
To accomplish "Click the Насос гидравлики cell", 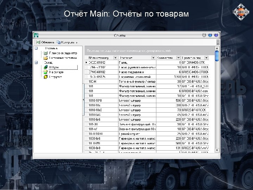I will [x=137, y=72].
